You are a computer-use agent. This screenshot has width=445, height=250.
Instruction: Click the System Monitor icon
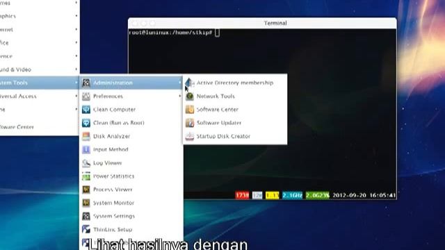click(86, 203)
